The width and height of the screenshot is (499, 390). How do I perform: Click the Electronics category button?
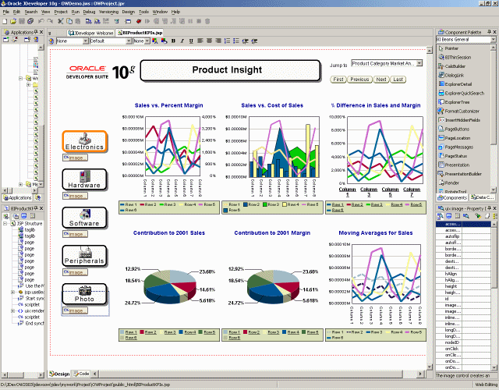click(85, 141)
